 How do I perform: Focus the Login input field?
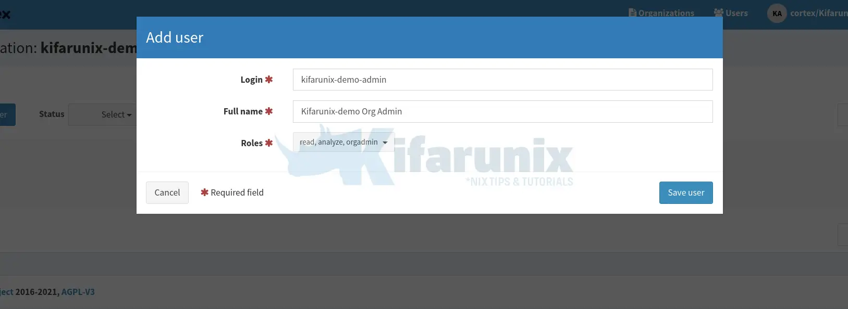[x=502, y=80]
